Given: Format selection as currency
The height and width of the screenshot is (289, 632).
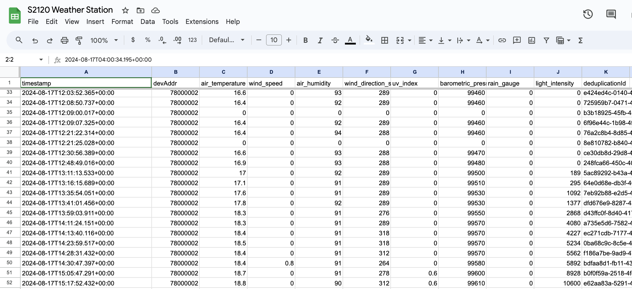Looking at the screenshot, I should 133,40.
